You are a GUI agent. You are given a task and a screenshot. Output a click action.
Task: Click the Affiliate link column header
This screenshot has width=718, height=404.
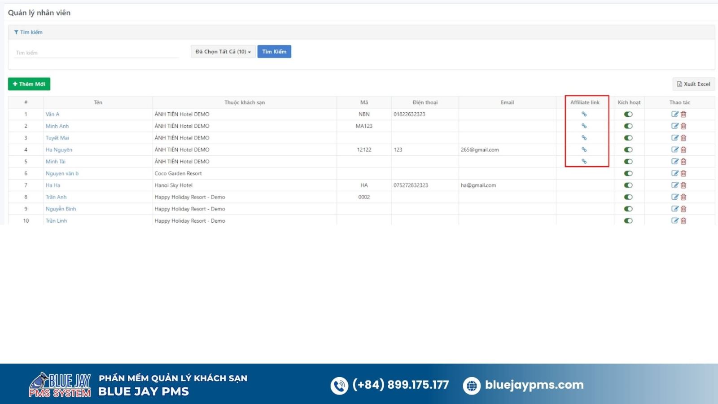[x=585, y=102]
